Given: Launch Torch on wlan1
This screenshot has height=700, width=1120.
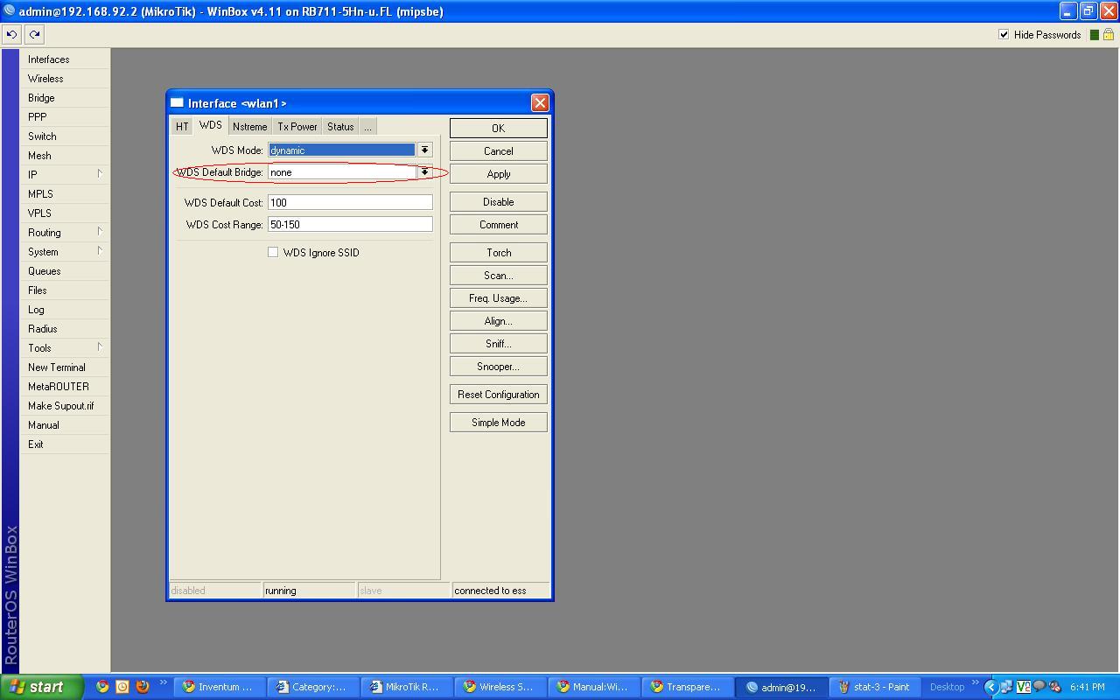Looking at the screenshot, I should 499,253.
